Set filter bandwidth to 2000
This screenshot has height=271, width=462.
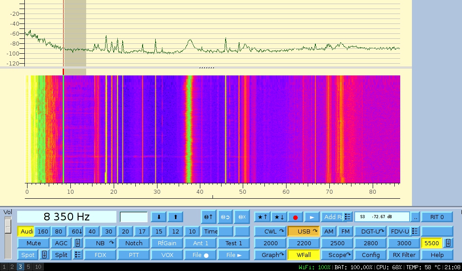[x=270, y=243]
